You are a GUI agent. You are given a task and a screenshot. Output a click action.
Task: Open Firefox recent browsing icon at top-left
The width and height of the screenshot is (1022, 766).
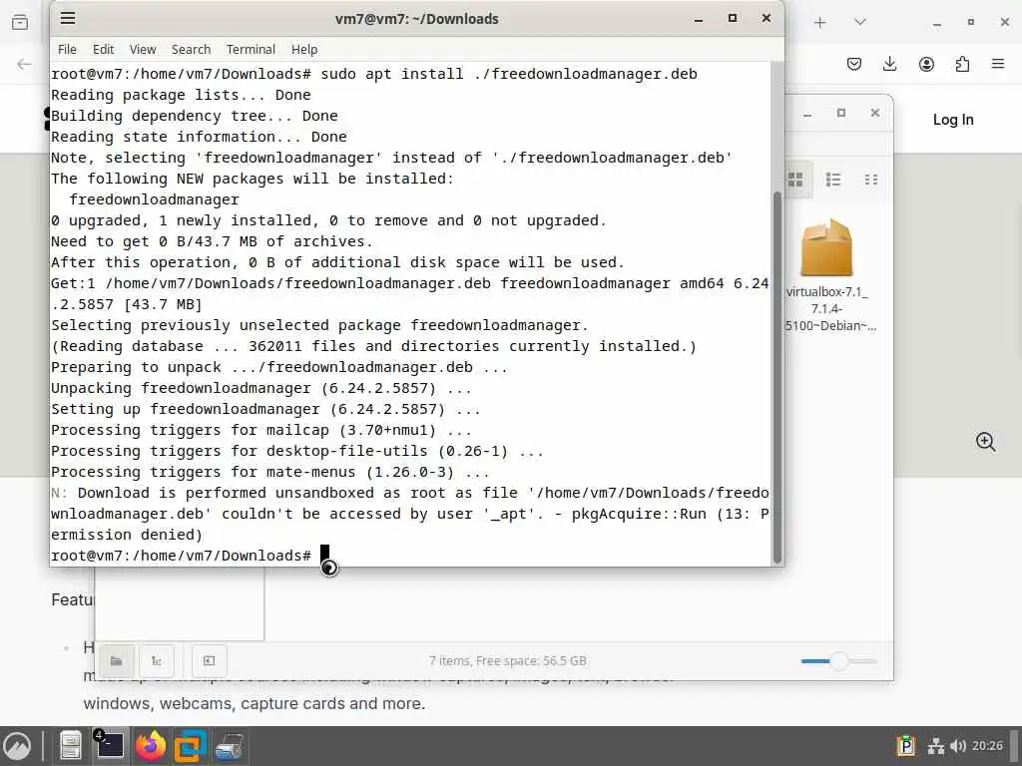(x=20, y=23)
